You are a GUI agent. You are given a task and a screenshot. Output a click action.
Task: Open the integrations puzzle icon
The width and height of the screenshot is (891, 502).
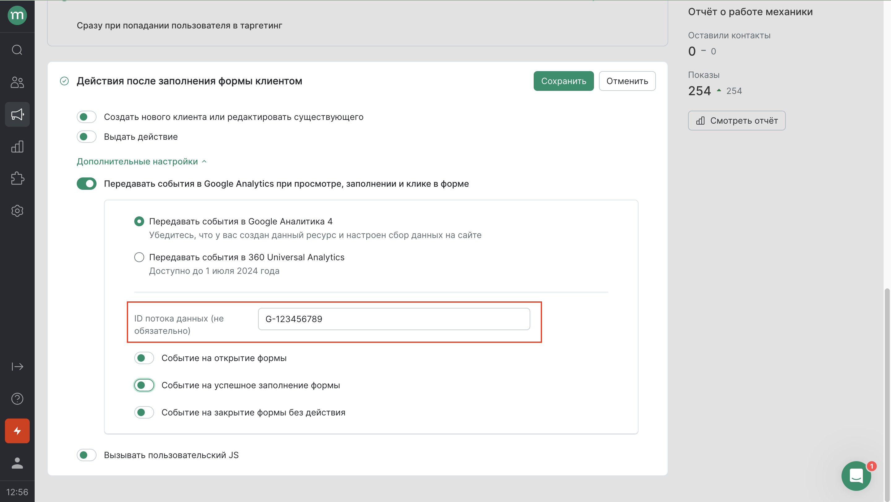point(17,179)
